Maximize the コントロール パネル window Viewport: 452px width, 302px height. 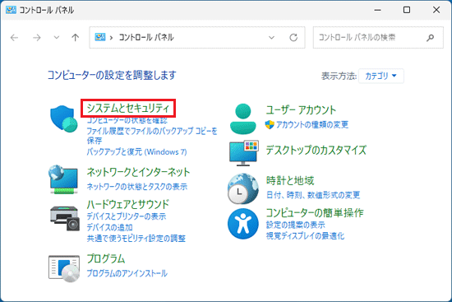point(407,10)
